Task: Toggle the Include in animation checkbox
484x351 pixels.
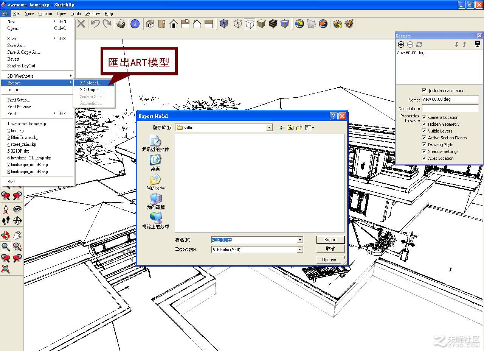Action: coord(424,90)
